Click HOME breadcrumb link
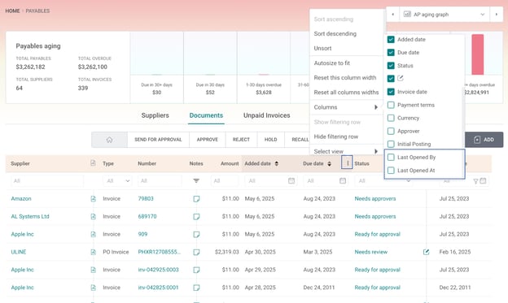This screenshot has height=303, width=508. click(13, 11)
